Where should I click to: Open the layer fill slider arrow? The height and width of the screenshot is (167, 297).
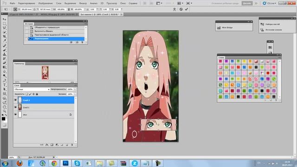click(75, 94)
